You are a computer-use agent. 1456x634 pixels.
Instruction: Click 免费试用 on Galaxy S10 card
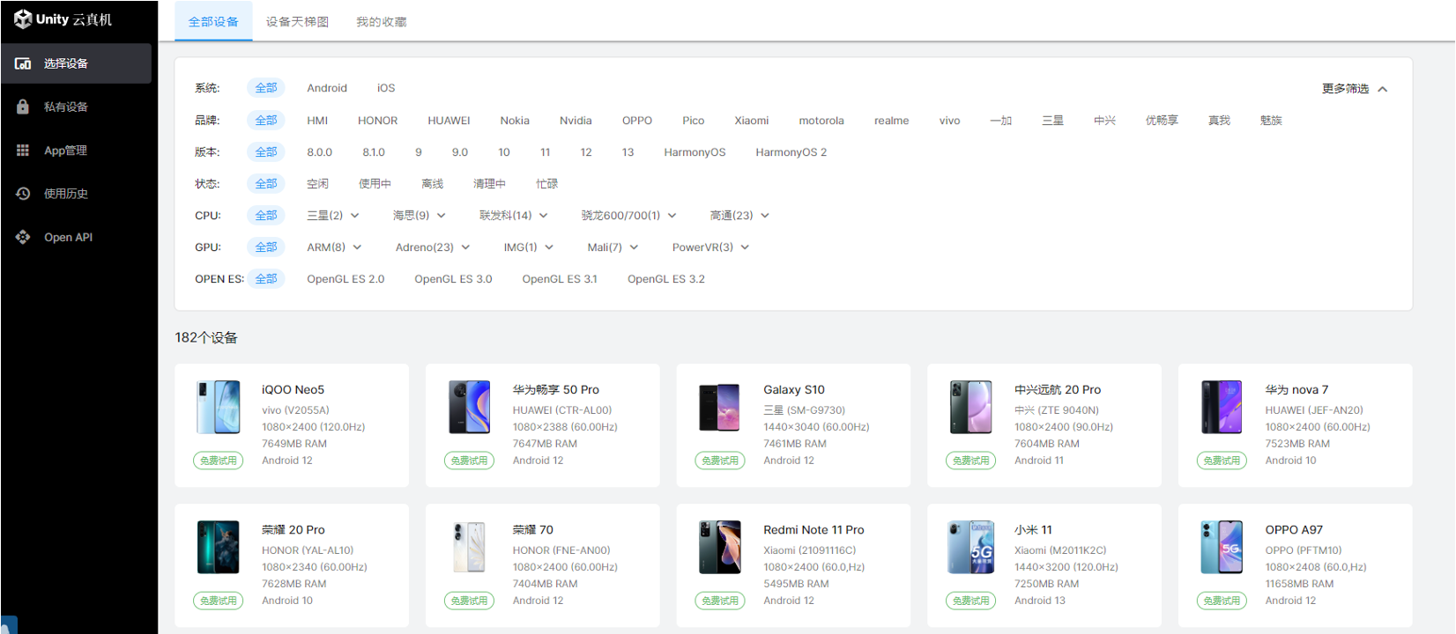click(720, 461)
